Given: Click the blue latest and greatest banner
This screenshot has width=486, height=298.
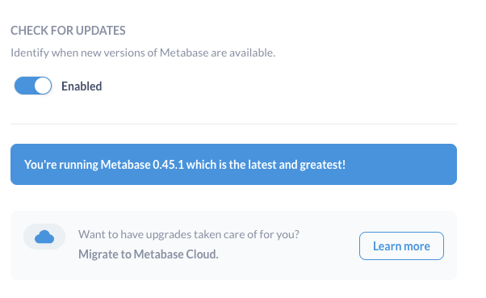Looking at the screenshot, I should click(233, 165).
